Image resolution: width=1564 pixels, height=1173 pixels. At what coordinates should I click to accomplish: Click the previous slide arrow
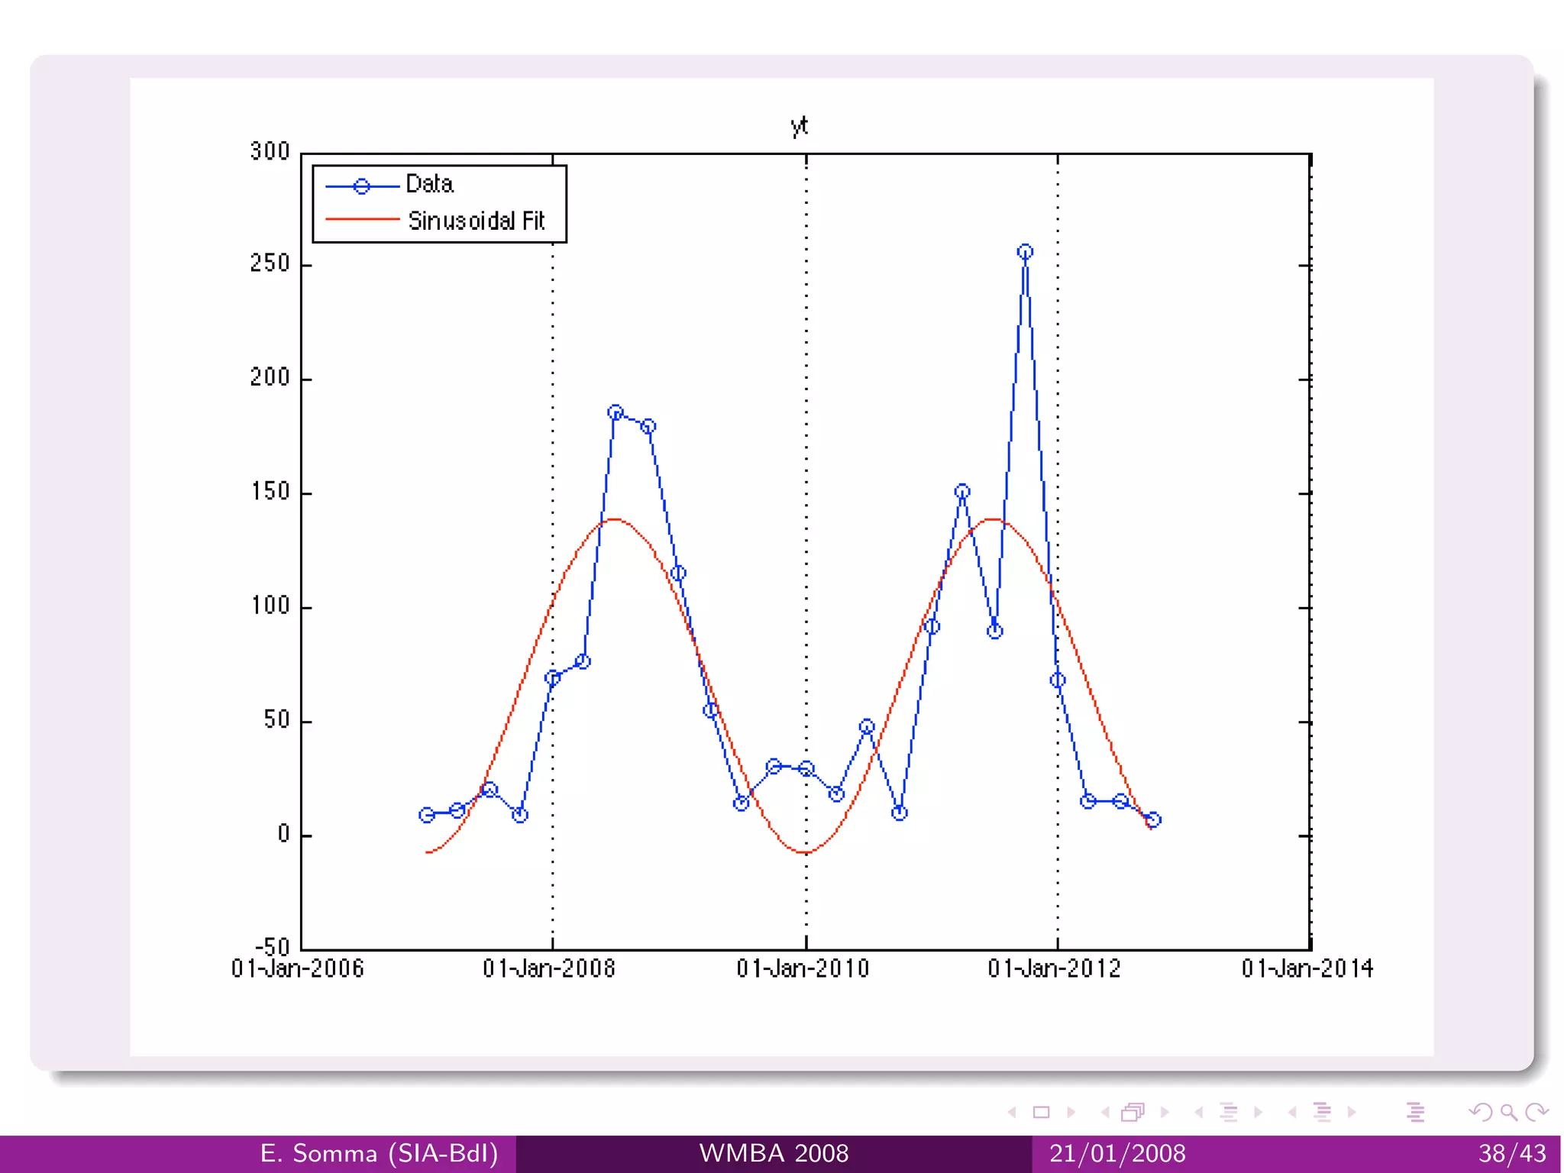(x=1012, y=1112)
